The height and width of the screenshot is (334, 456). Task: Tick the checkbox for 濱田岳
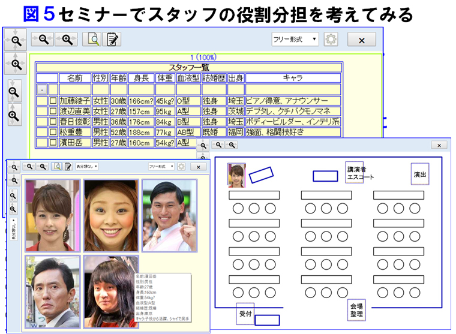53,143
